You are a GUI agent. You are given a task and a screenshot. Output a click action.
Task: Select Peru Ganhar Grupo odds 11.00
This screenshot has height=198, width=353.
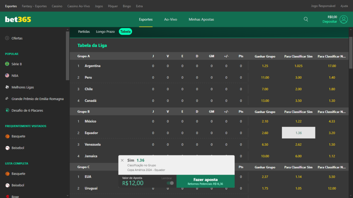pos(265,77)
